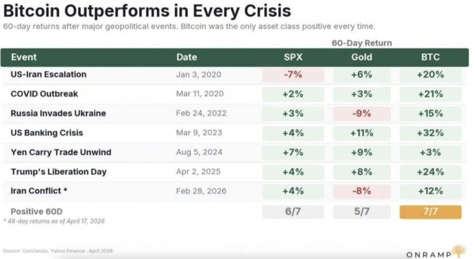475x259 pixels.
Task: Click the Trump's Liberation Day label
Action: click(58, 171)
